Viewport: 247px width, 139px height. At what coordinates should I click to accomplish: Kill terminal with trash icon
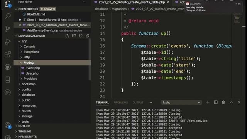pyautogui.click(x=223, y=102)
